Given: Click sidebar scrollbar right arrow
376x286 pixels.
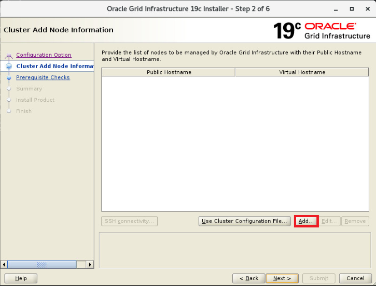Looking at the screenshot, I should pos(90,265).
